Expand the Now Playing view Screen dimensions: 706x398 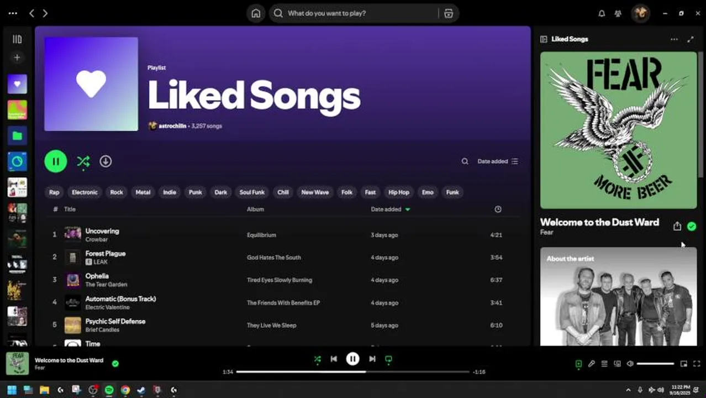pyautogui.click(x=691, y=39)
